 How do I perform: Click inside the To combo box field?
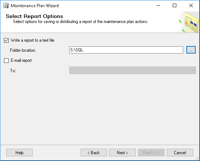[133, 70]
